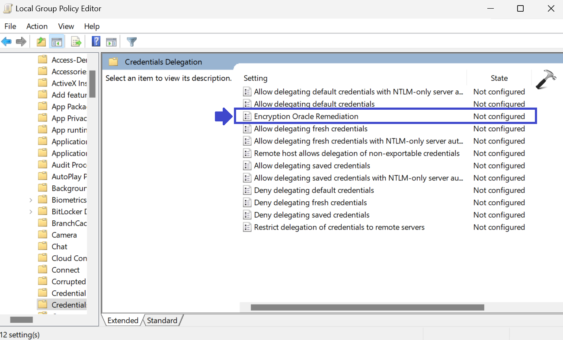
Task: Select the Camera folder in tree
Action: pyautogui.click(x=64, y=235)
